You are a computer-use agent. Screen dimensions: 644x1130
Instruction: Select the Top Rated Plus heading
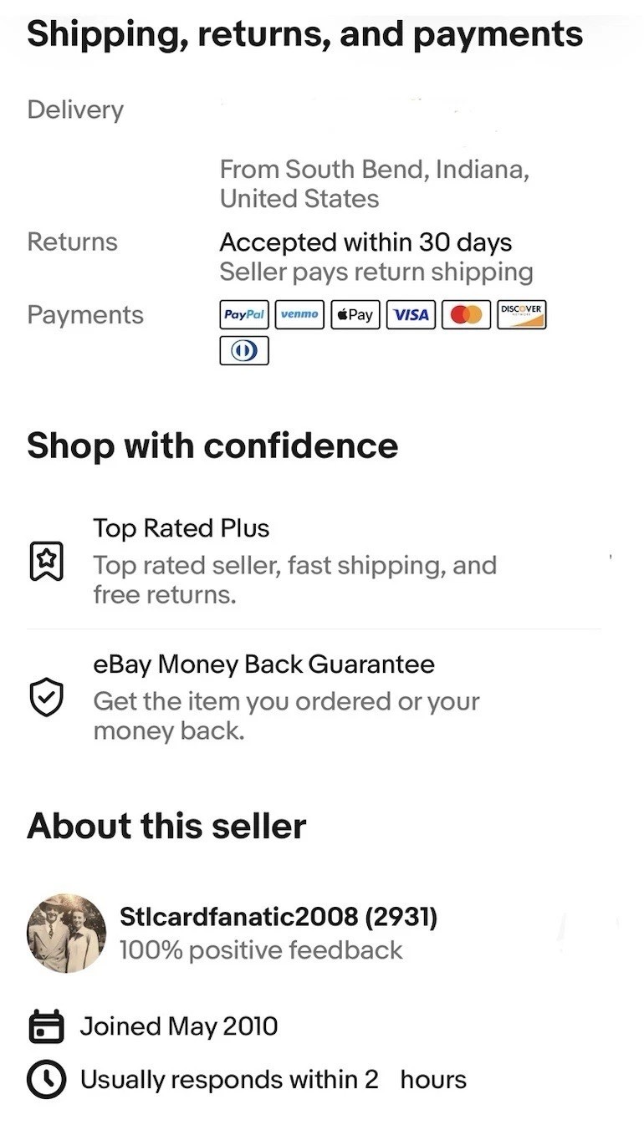(x=181, y=528)
